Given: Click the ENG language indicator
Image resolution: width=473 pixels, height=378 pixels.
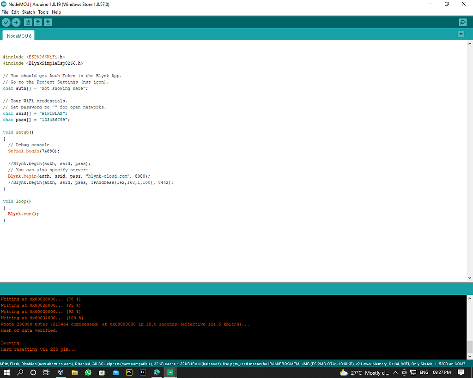Looking at the screenshot, I should (424, 372).
